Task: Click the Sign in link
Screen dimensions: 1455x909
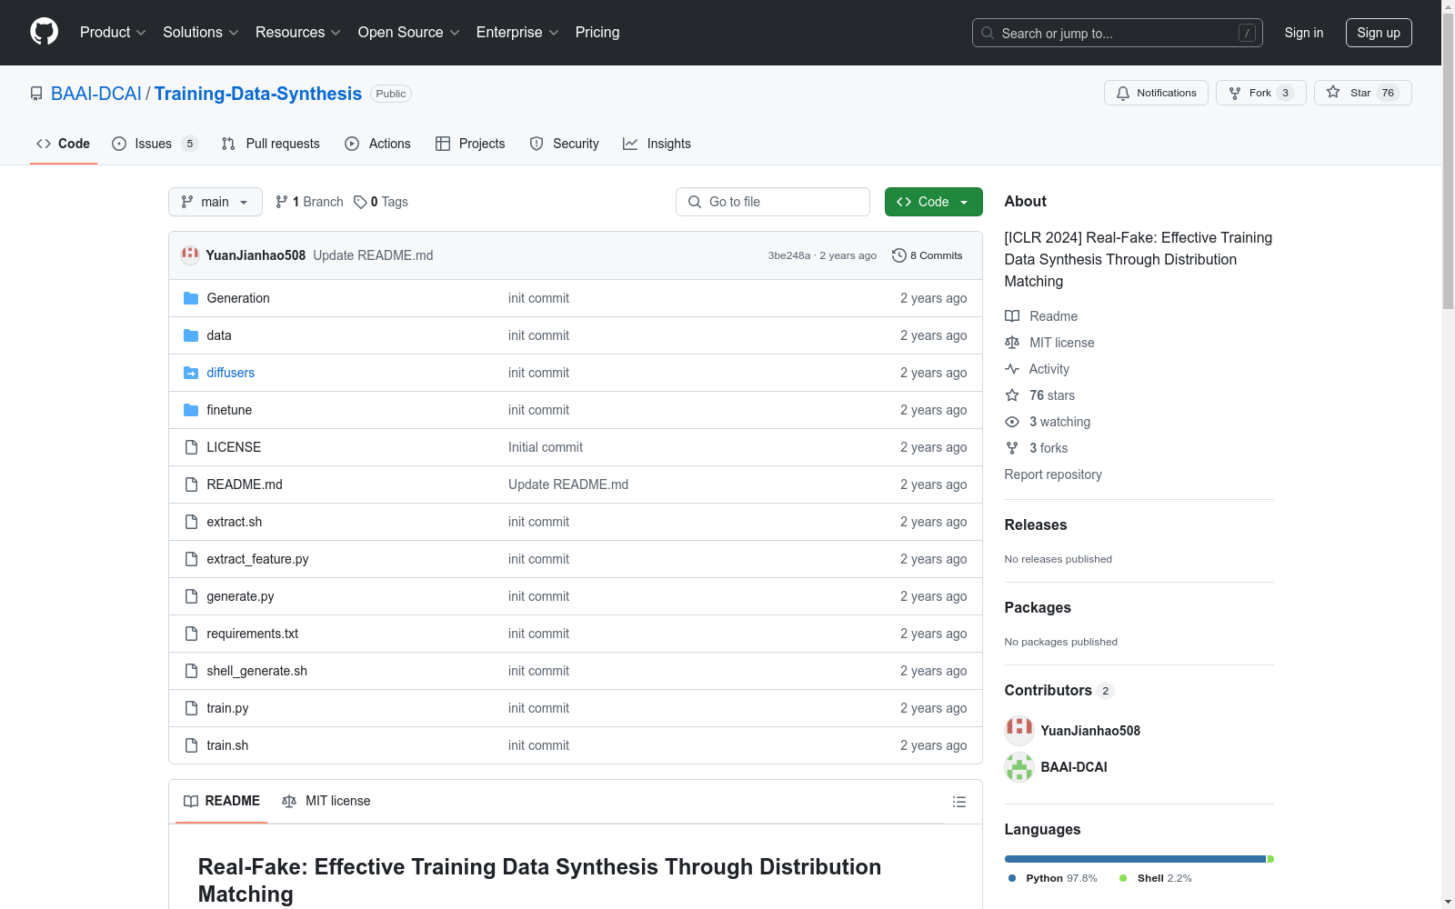Action: (1304, 33)
